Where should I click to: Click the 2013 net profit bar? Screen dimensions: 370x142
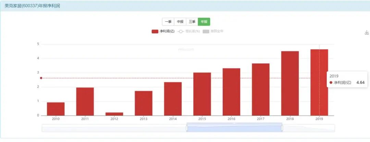coord(144,103)
